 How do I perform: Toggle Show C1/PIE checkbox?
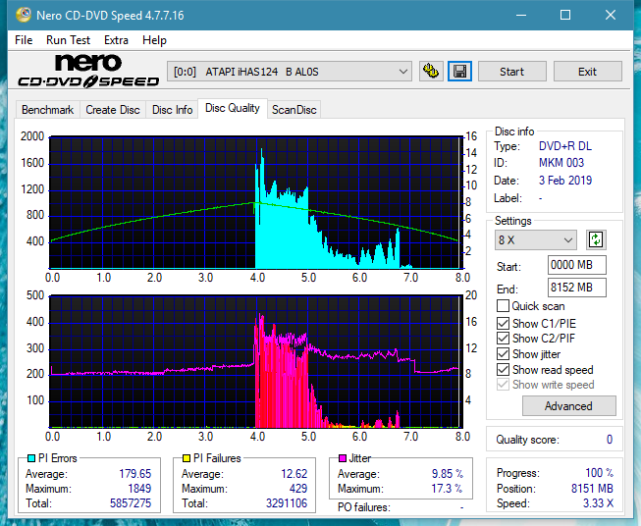pyautogui.click(x=503, y=323)
